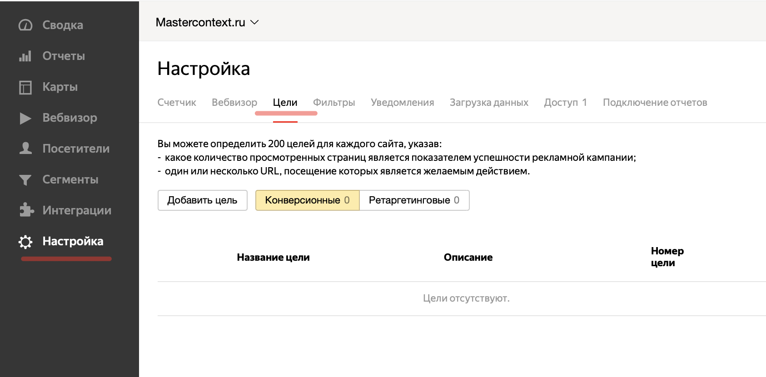Open Отчеты section in sidebar
Image resolution: width=766 pixels, height=377 pixels.
(x=64, y=56)
